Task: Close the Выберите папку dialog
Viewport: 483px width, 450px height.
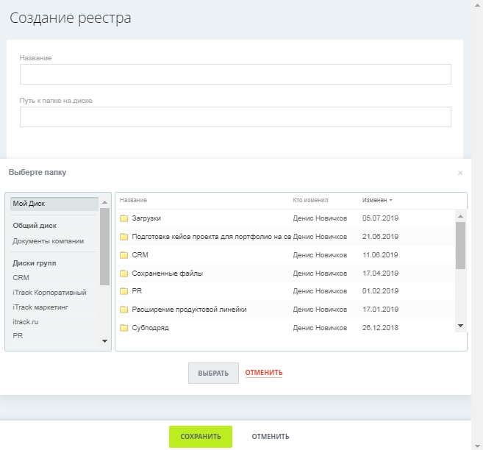Action: click(x=460, y=174)
